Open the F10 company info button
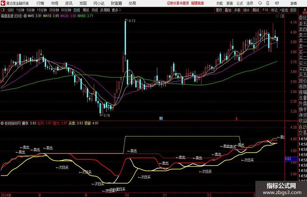Image resolution: width=307 pixels, height=197 pixels. tap(265, 10)
